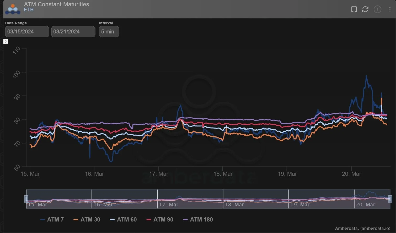Viewport: 396px width, 233px height.
Task: Click the ATM Constant Maturities title
Action: (56, 4)
